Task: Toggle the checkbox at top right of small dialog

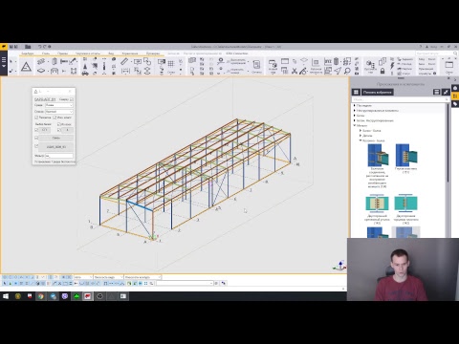Action: [72, 99]
